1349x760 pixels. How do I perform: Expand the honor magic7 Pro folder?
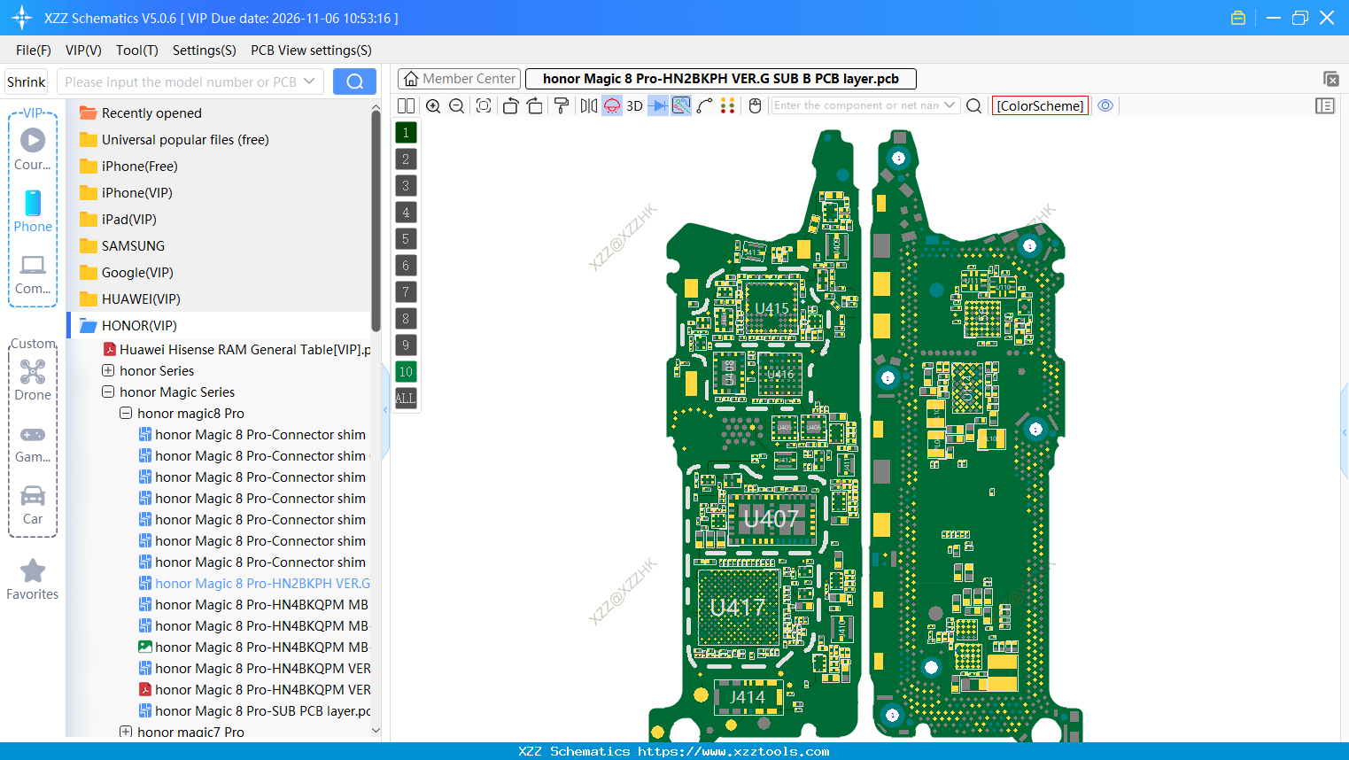tap(127, 732)
